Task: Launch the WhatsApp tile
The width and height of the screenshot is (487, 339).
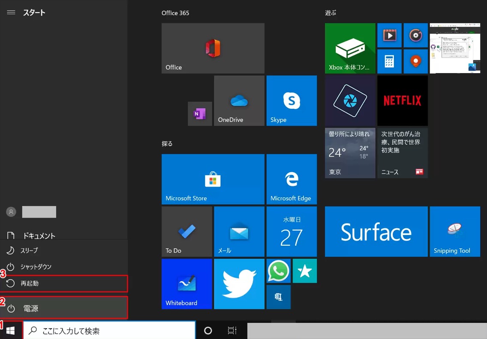Action: [x=279, y=271]
